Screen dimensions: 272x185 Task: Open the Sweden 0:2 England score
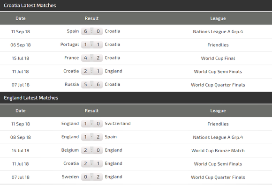point(92,177)
